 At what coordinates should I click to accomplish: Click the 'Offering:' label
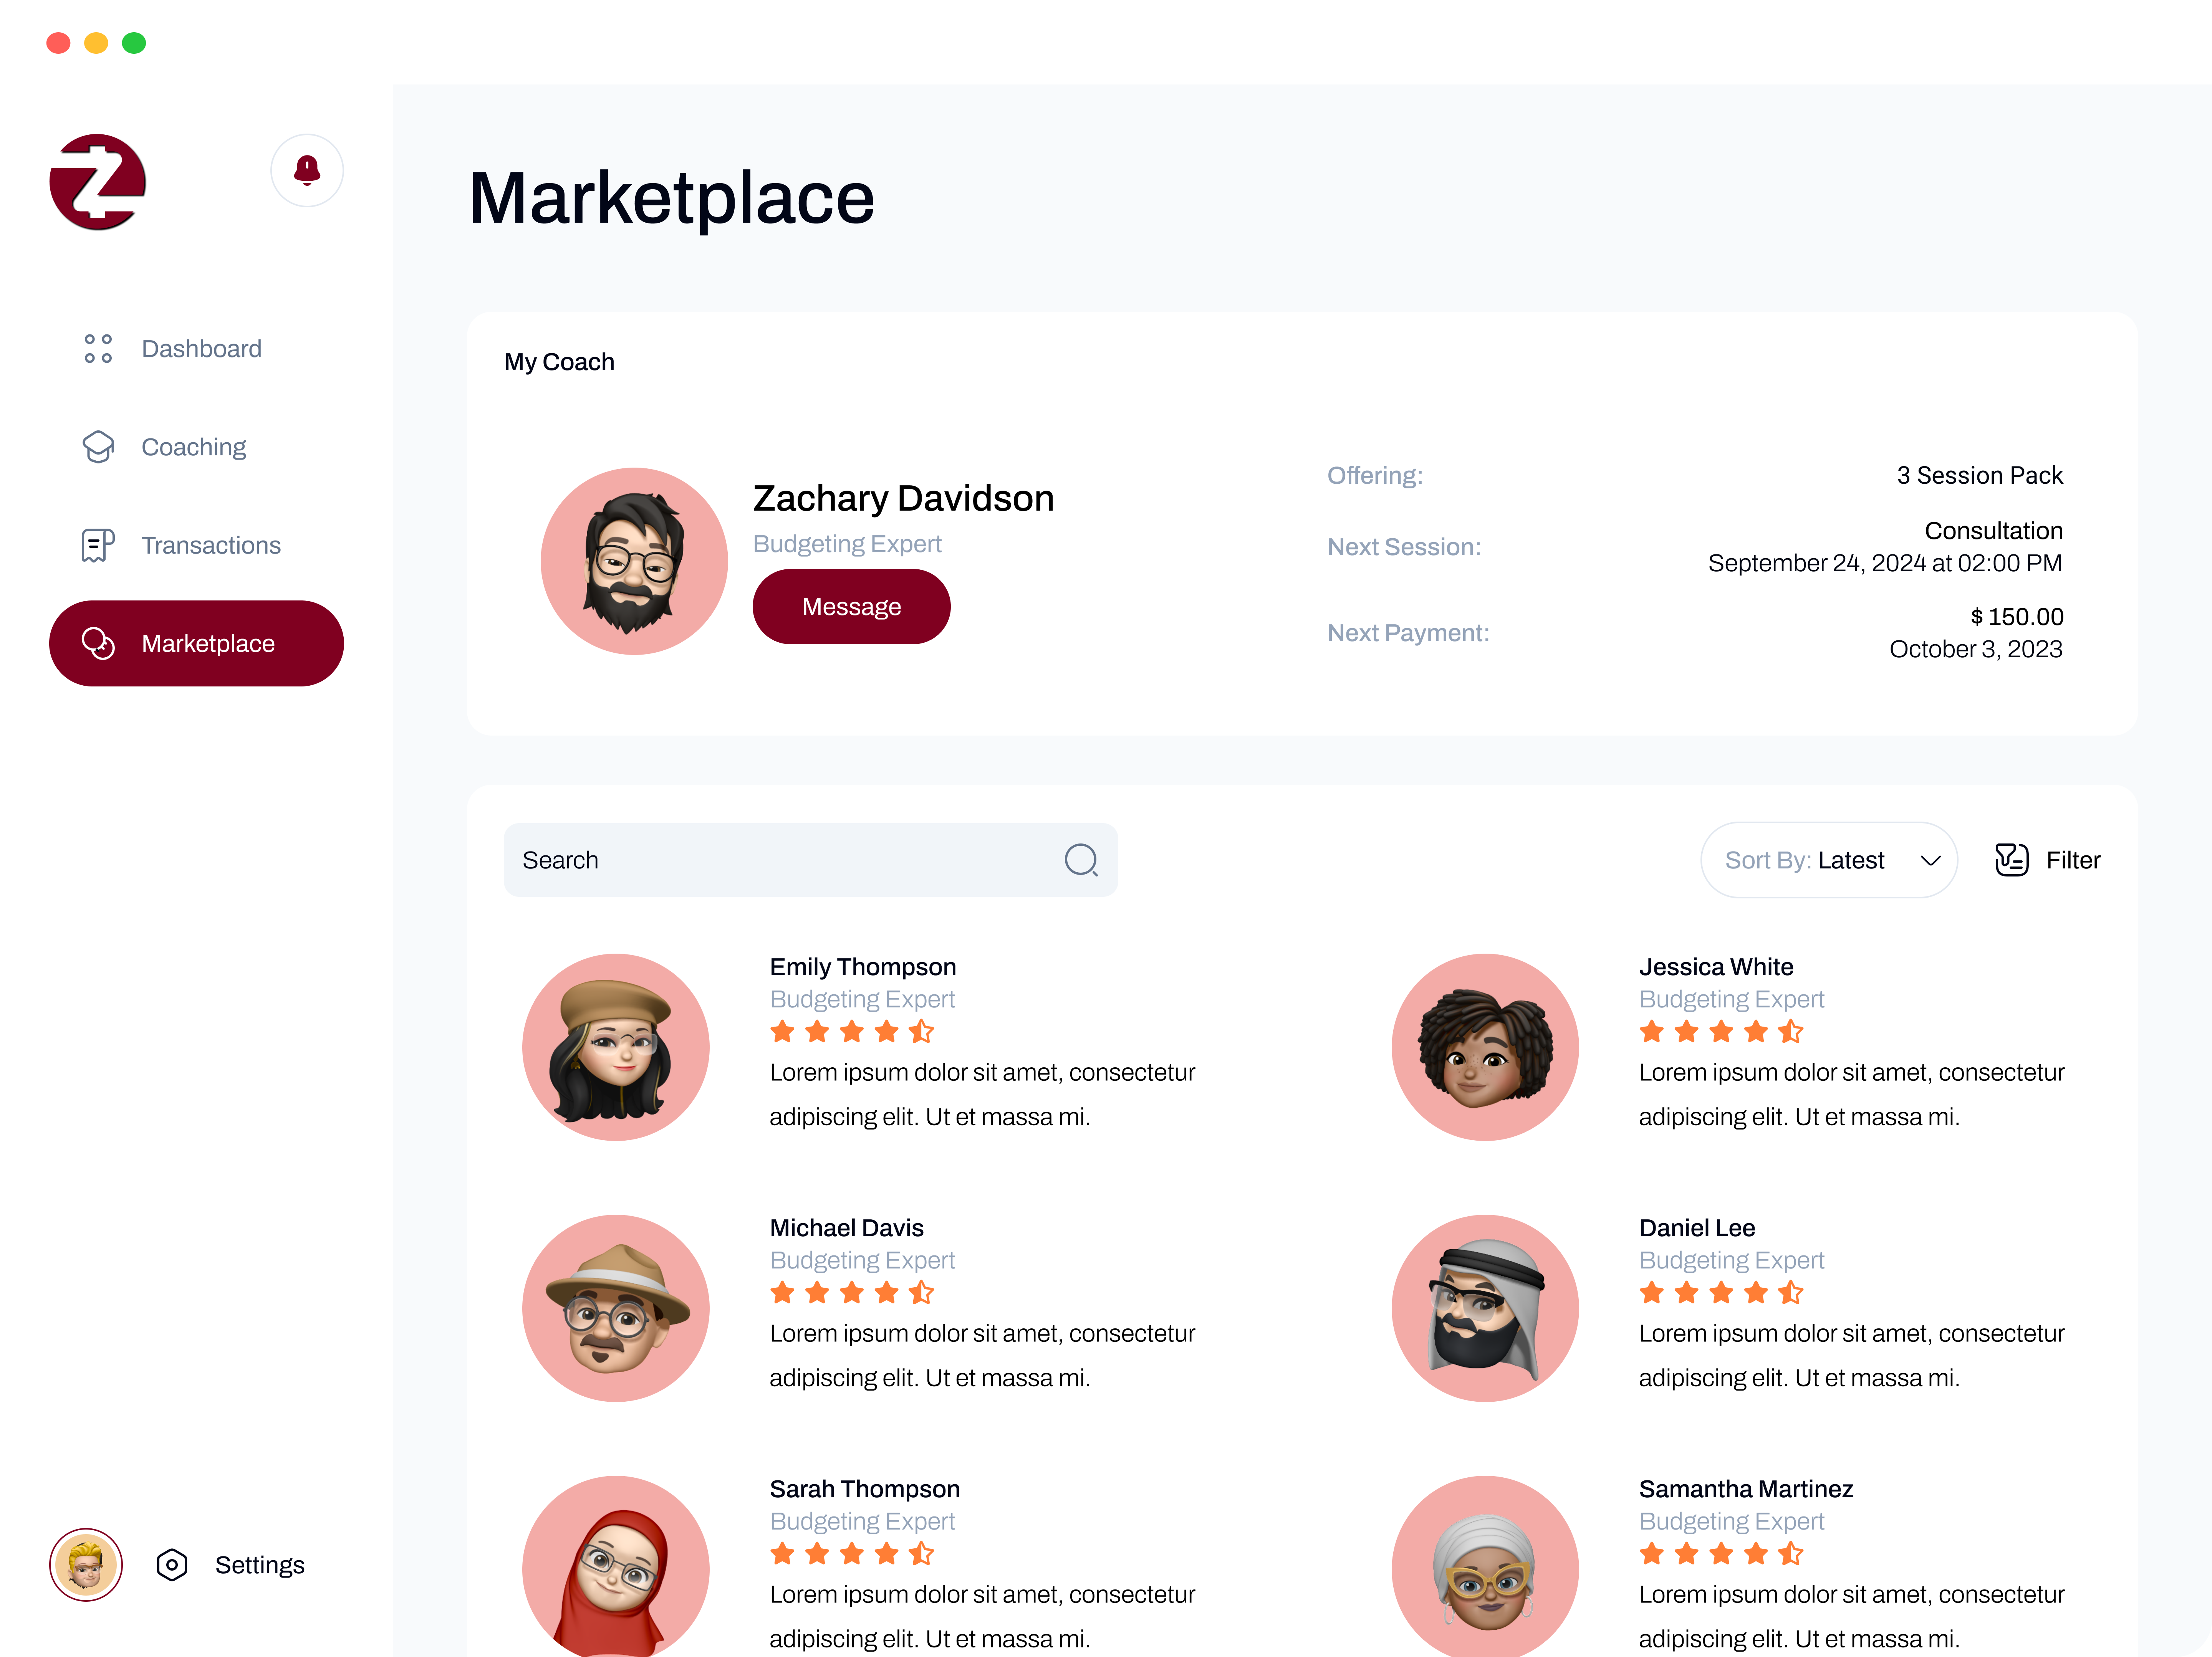point(1374,475)
